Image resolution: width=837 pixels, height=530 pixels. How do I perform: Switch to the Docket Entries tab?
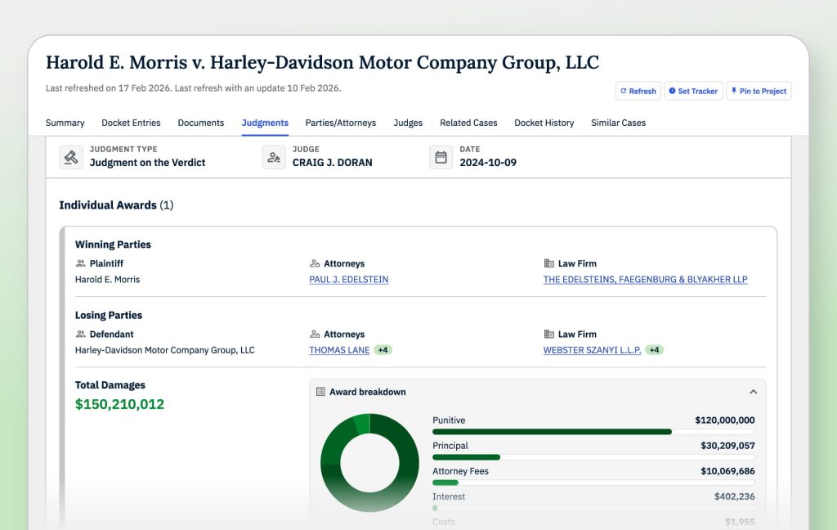point(131,123)
